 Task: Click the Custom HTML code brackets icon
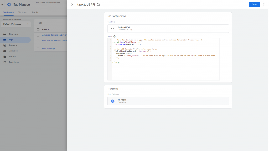coord(112,28)
